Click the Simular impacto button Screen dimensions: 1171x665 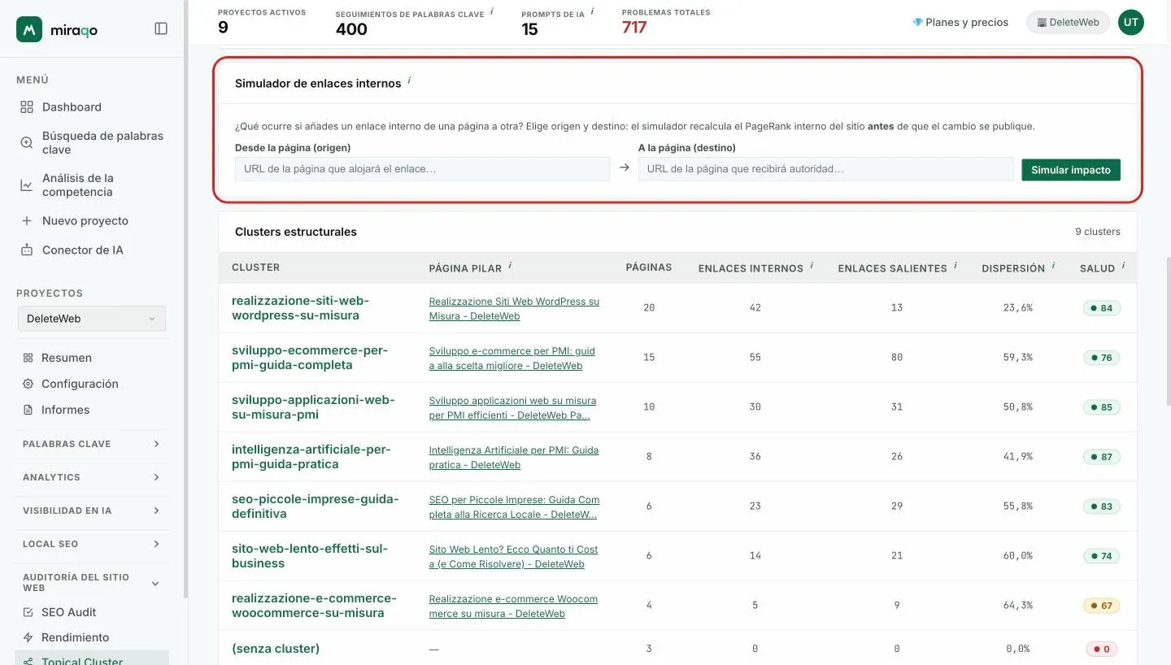tap(1071, 170)
